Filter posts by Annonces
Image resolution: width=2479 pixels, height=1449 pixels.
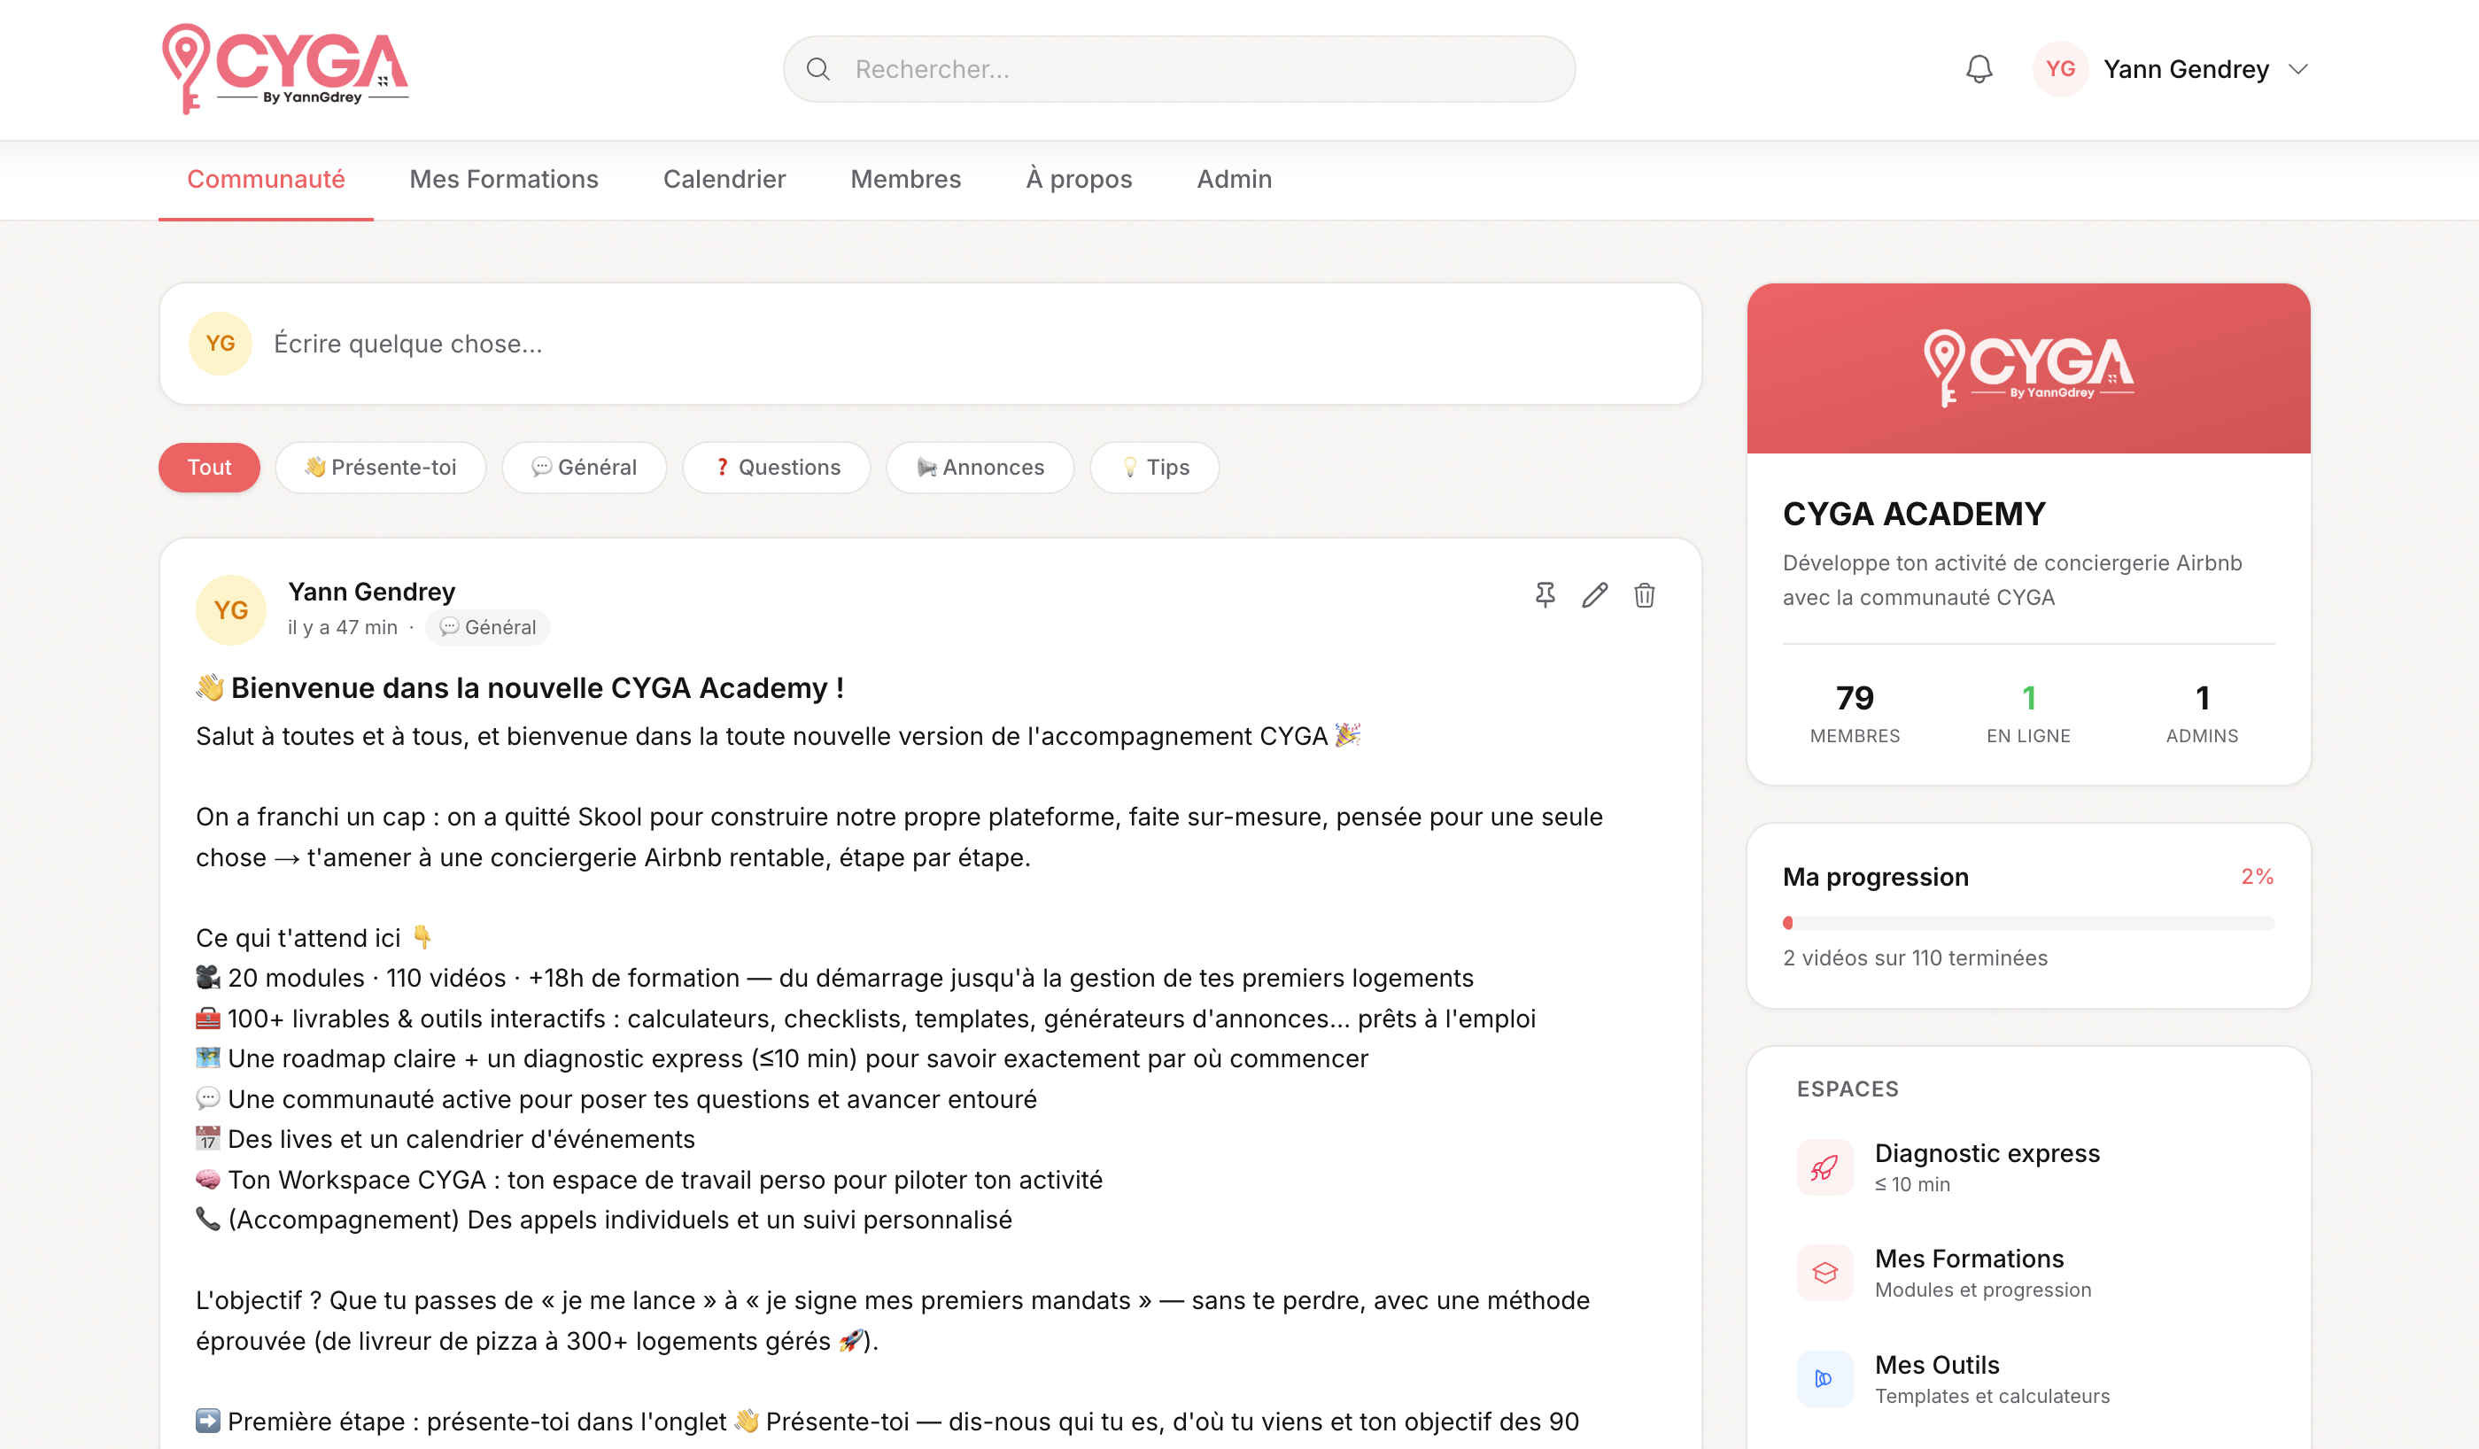click(x=980, y=468)
